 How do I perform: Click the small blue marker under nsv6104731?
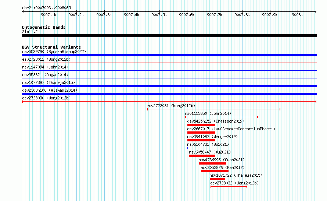(188, 148)
